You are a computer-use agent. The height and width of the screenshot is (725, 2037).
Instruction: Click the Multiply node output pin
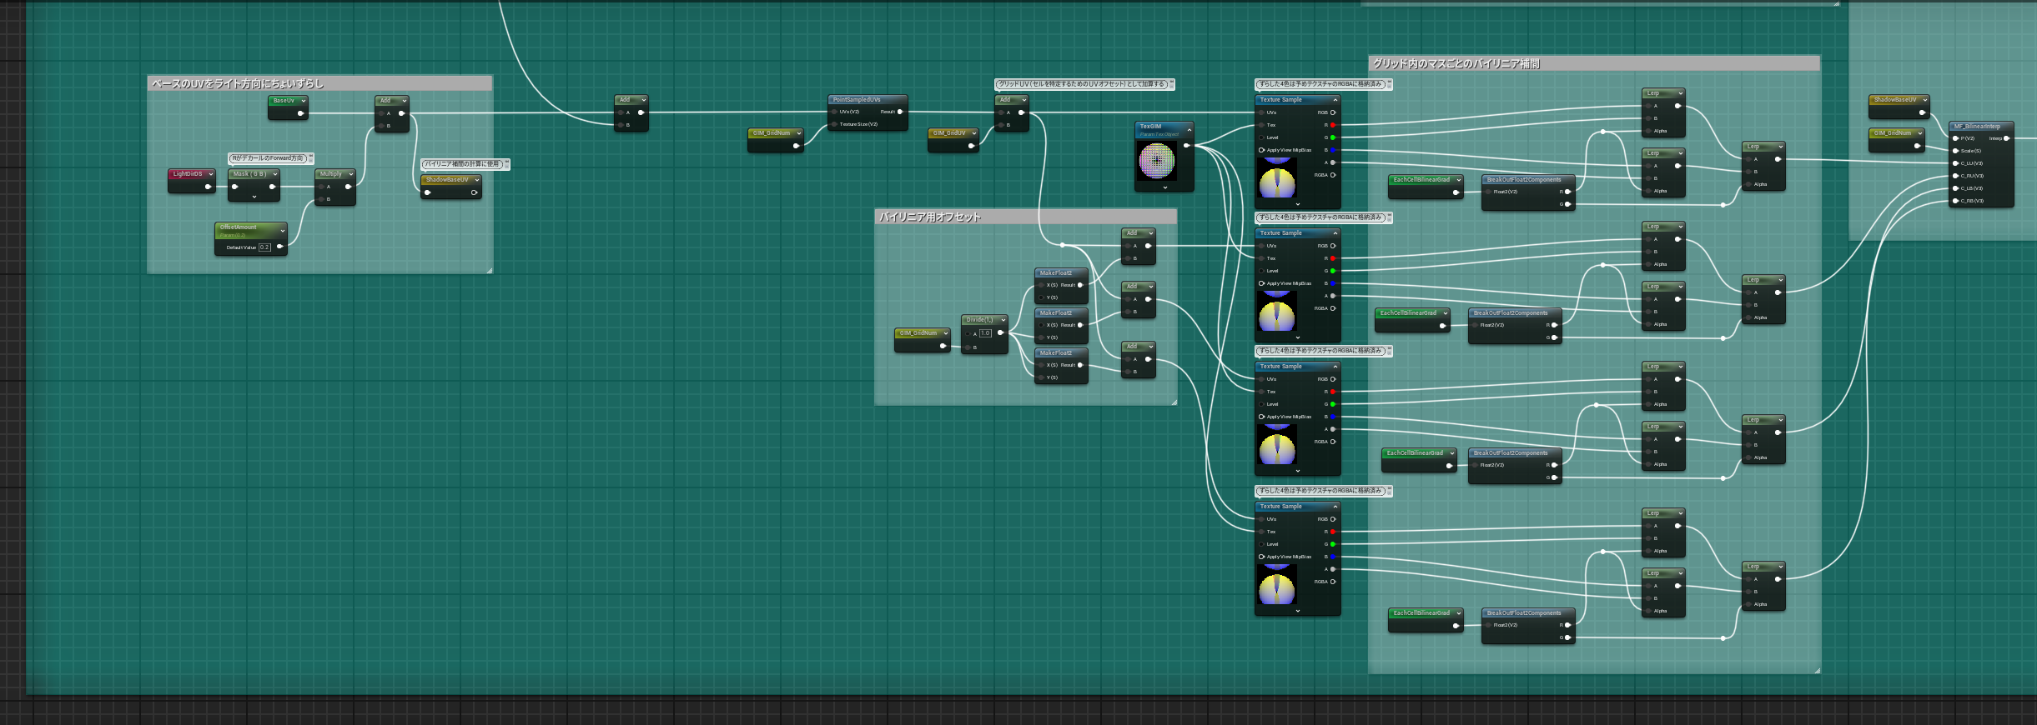pos(348,187)
